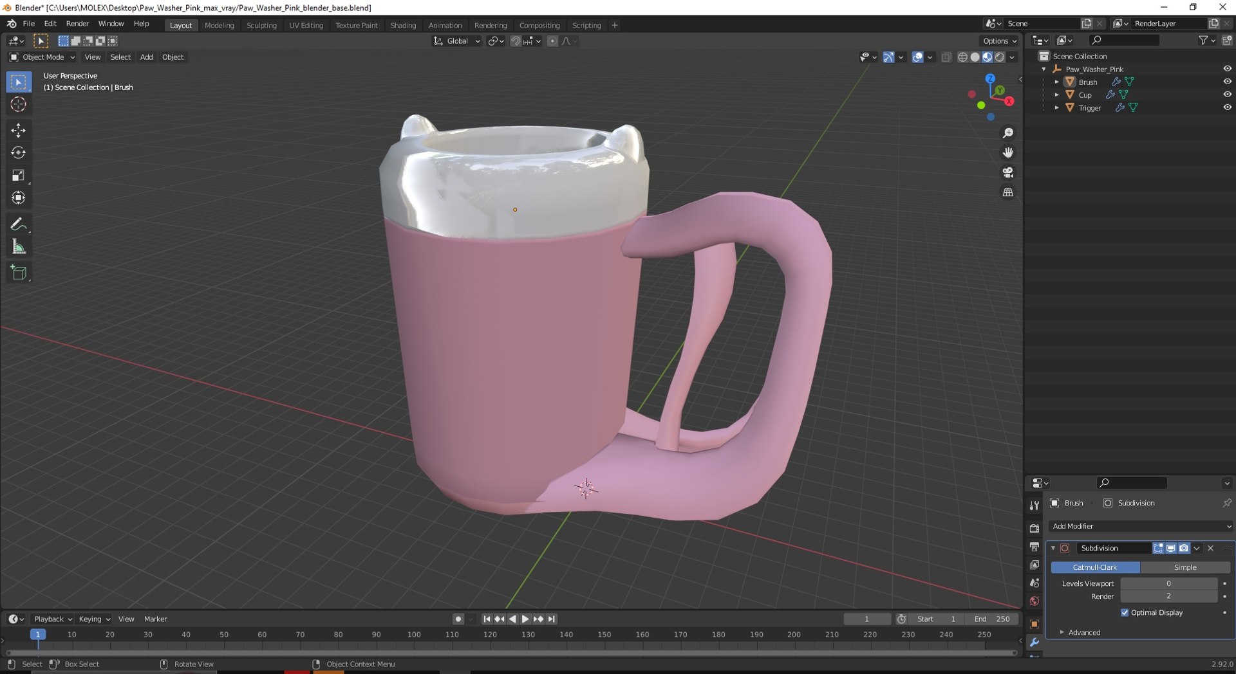Hide the Cup object in outliner
The width and height of the screenshot is (1236, 674).
coord(1227,95)
